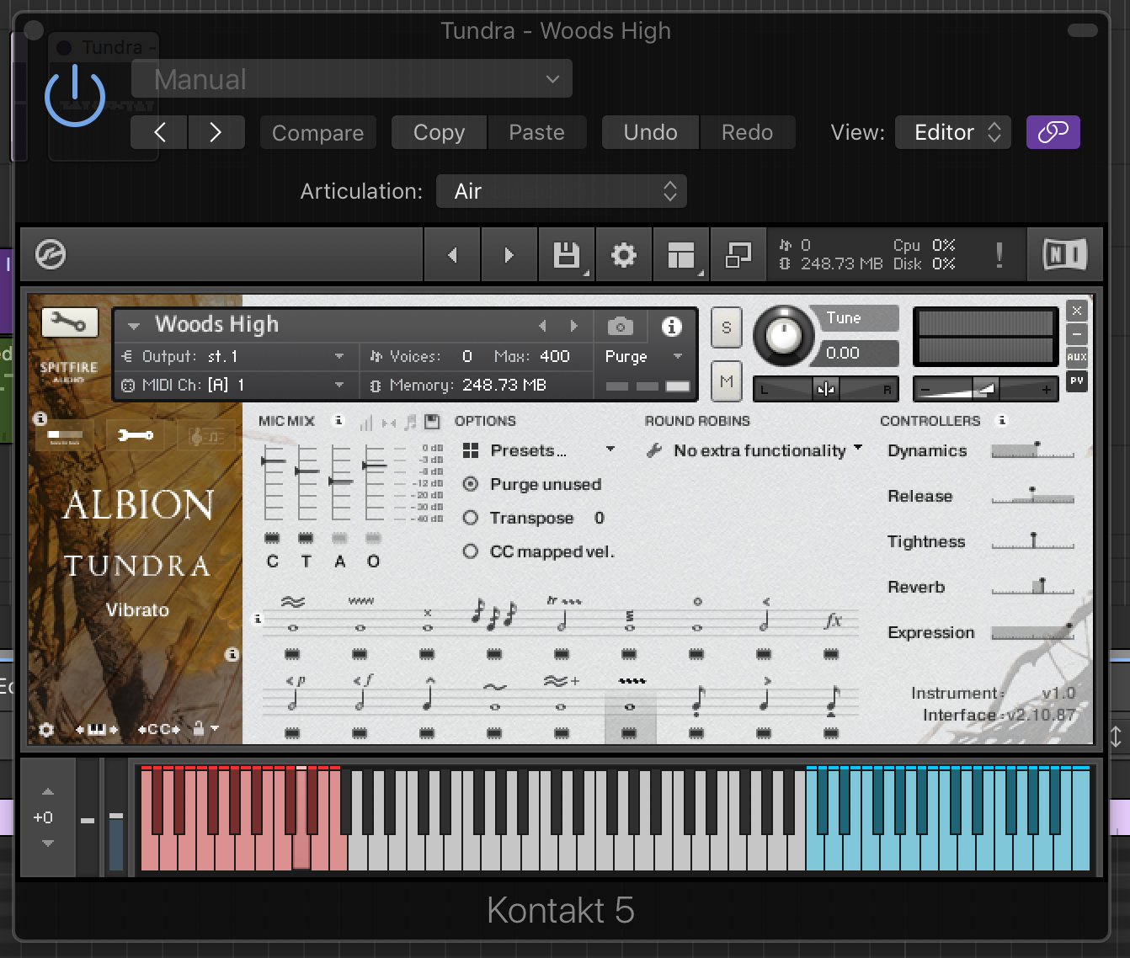
Task: Toggle the O microphone chip button
Action: [x=373, y=538]
